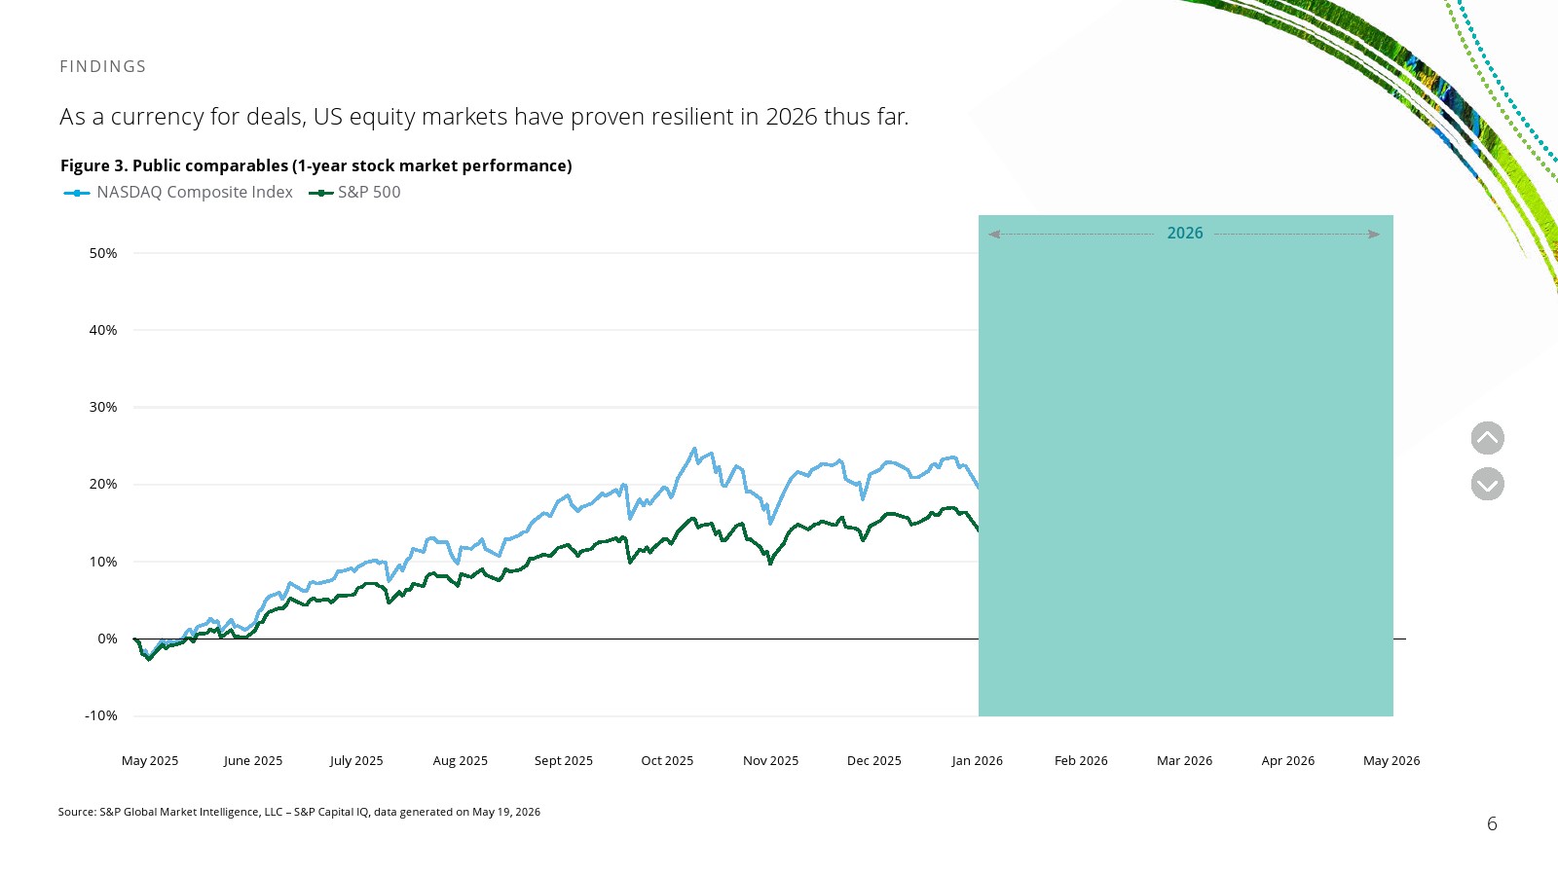Select the Oct 2025 axis label
This screenshot has width=1558, height=876.
tap(667, 761)
